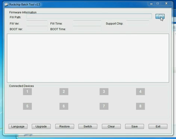The width and height of the screenshot is (176, 139).
Task: Click the BOOT Time field
Action: pyautogui.click(x=87, y=29)
